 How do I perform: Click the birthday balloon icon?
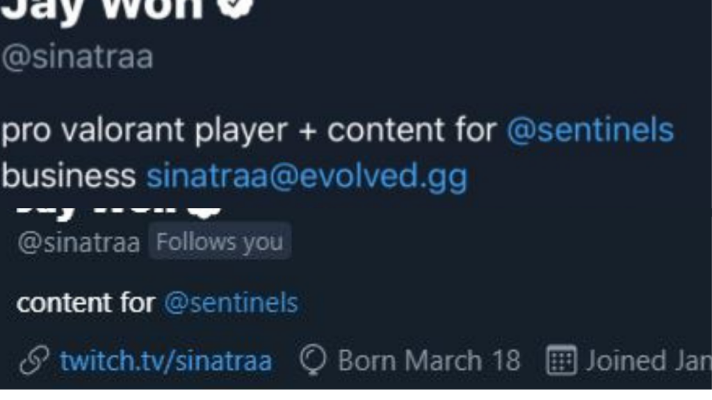click(x=313, y=360)
